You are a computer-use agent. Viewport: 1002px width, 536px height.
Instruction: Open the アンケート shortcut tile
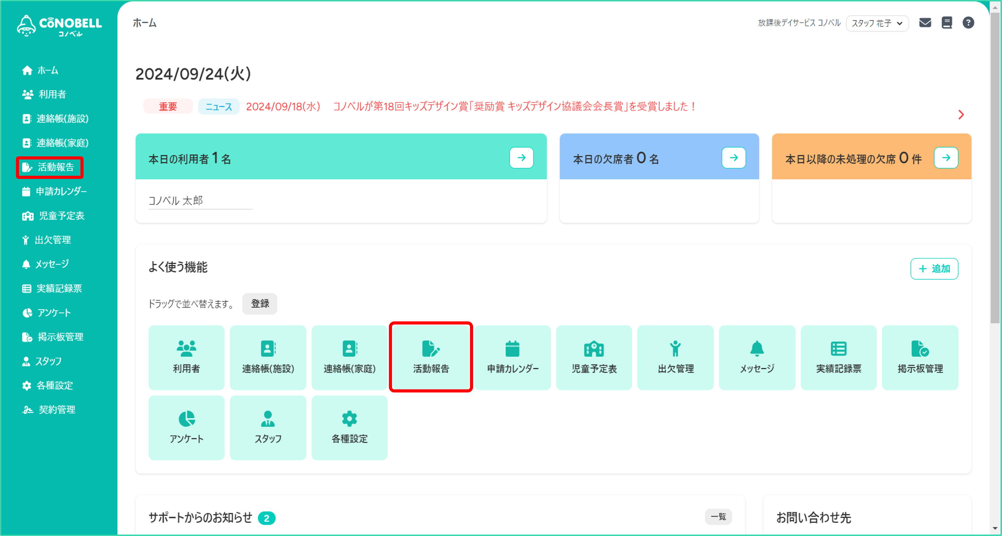point(186,428)
